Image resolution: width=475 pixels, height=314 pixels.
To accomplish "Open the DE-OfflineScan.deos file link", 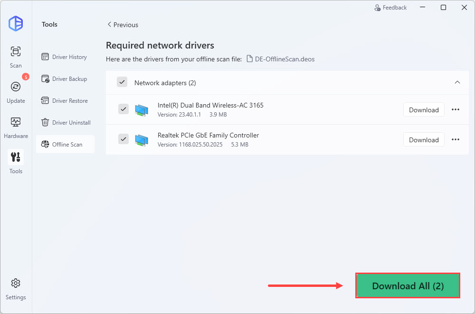I will point(280,59).
